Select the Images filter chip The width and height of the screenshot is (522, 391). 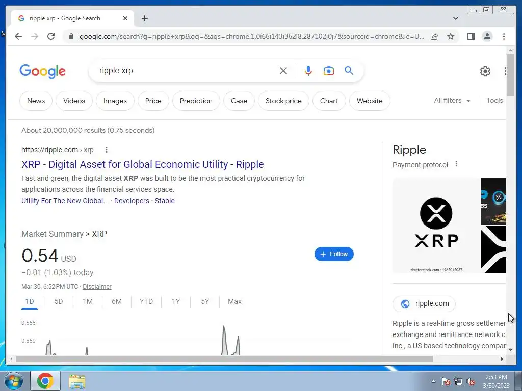click(x=115, y=101)
